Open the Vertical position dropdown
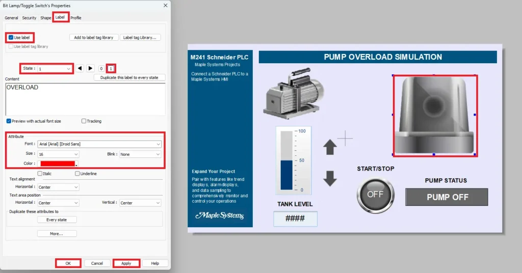 coord(140,203)
